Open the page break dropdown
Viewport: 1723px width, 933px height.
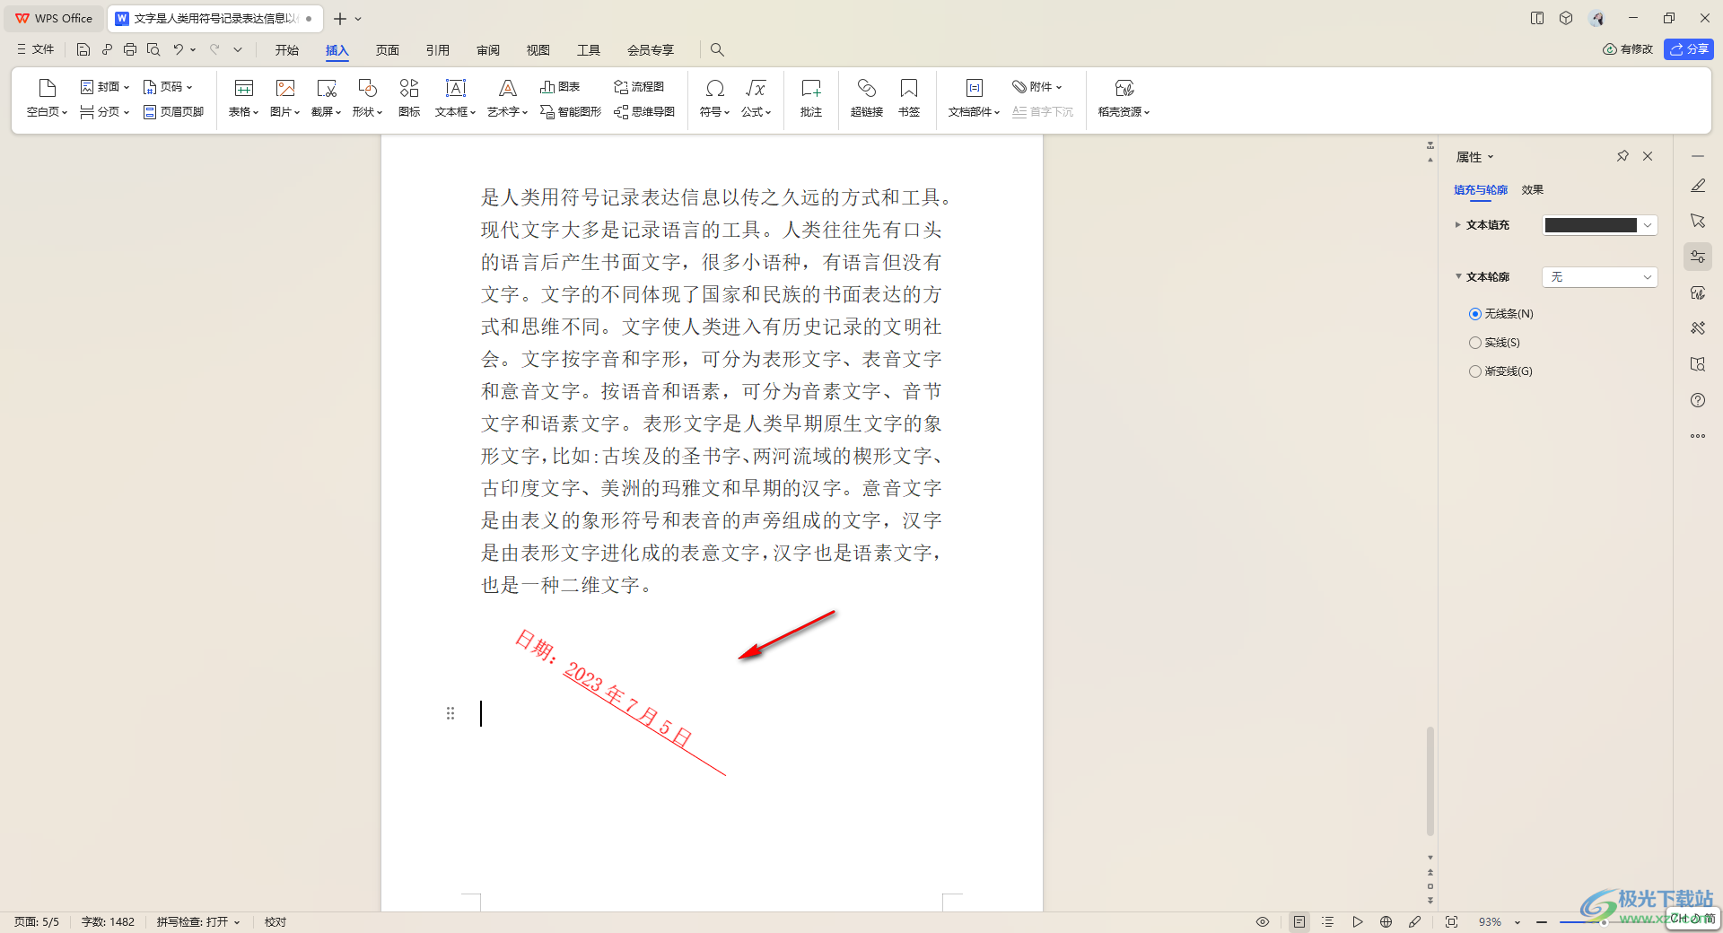tap(105, 112)
